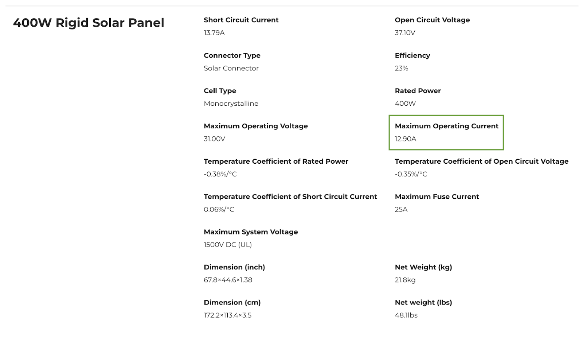The width and height of the screenshot is (583, 338).
Task: Click the -0.35%/°C coefficient value
Action: 411,174
